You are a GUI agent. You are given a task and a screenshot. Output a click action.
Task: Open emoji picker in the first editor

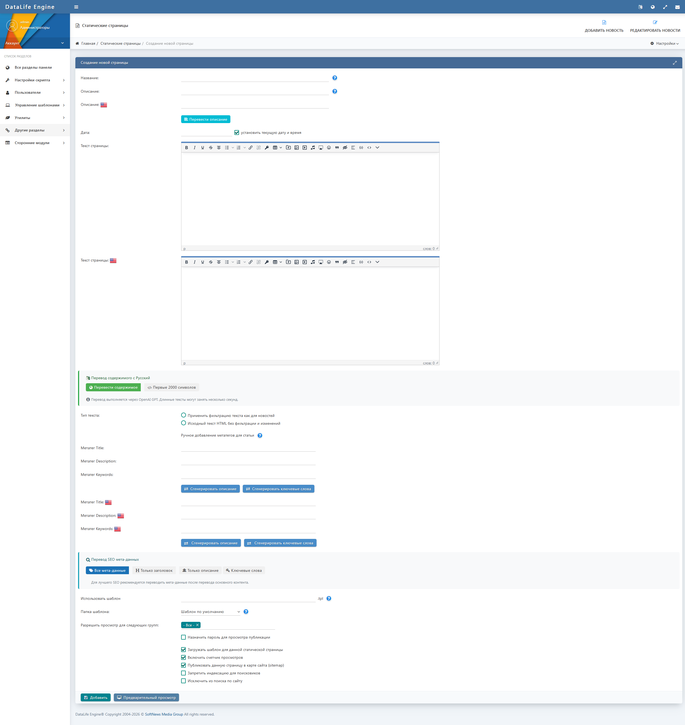pyautogui.click(x=329, y=148)
